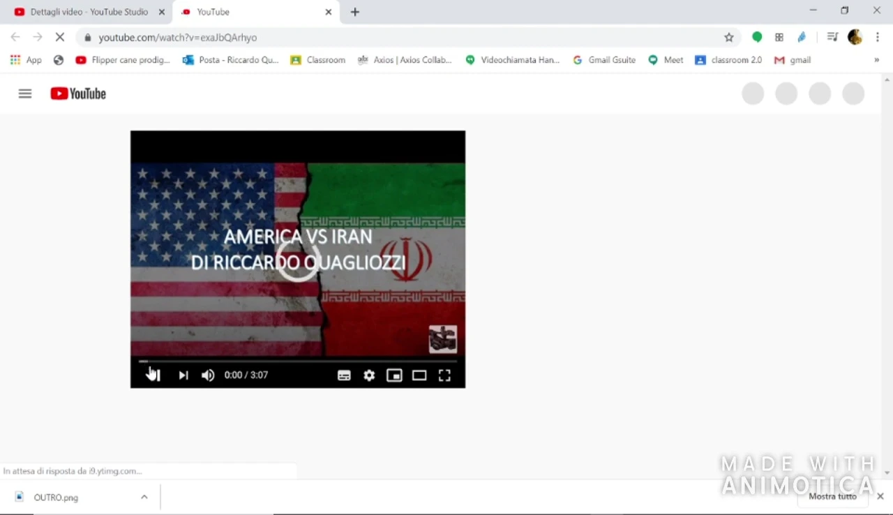Screen dimensions: 893x515
Task: Enter fullscreen playback
Action: pyautogui.click(x=444, y=375)
